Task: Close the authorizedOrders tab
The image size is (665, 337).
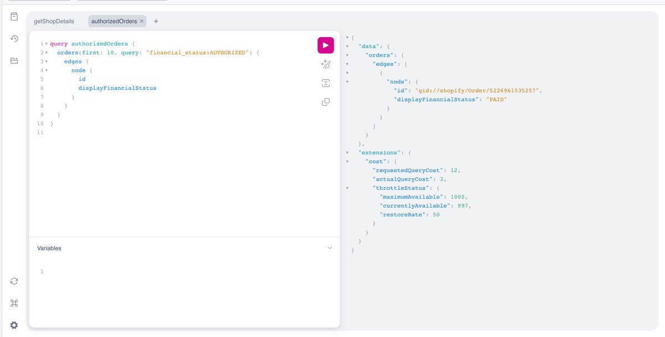Action: click(142, 22)
